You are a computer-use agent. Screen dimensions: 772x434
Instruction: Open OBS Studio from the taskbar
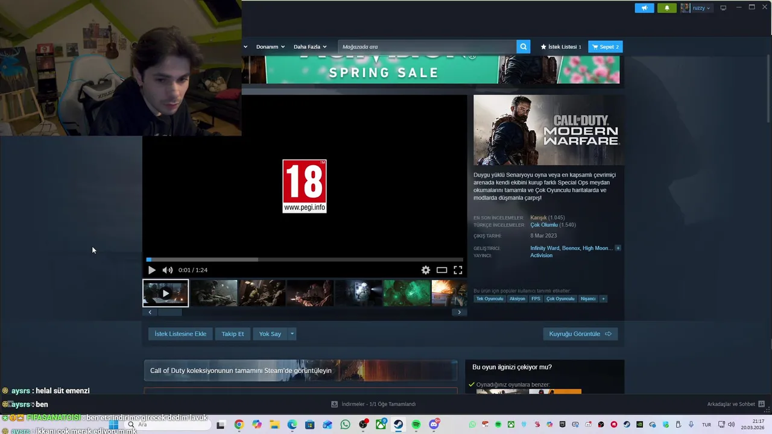click(x=363, y=425)
